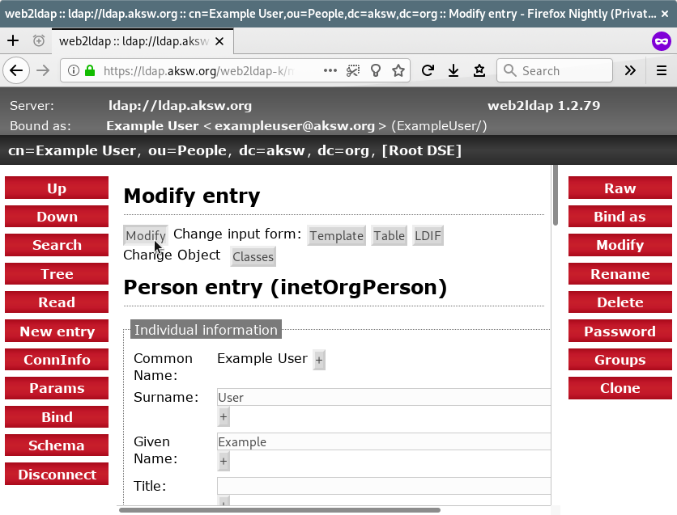
Task: Expand the toolbar overflow chevron
Action: pos(630,70)
